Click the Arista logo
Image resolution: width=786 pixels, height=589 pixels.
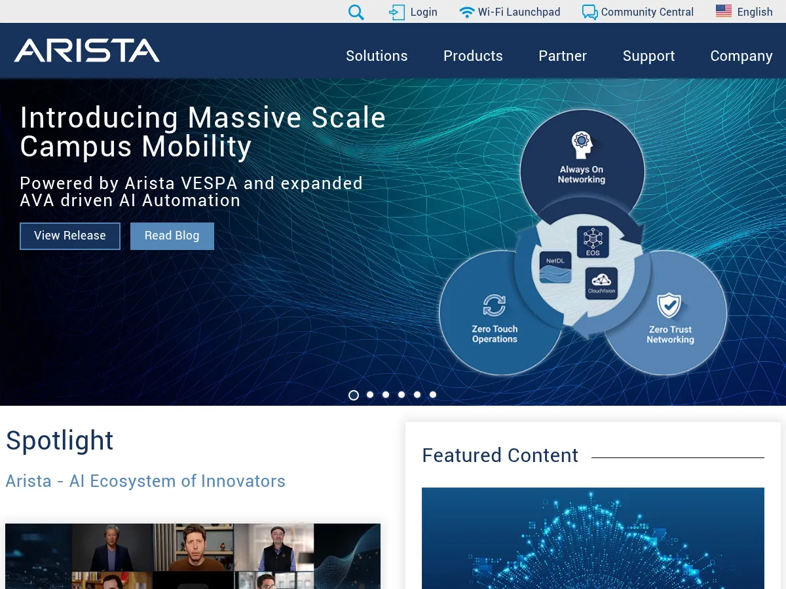point(86,50)
